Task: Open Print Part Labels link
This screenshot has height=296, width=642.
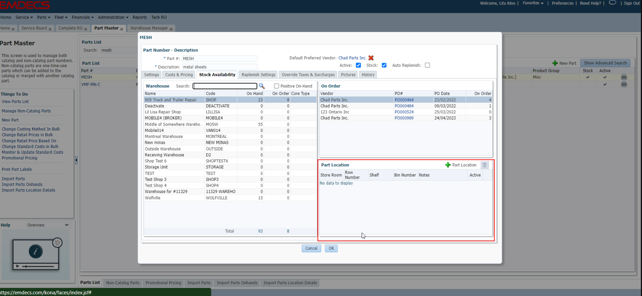Action: [x=17, y=169]
